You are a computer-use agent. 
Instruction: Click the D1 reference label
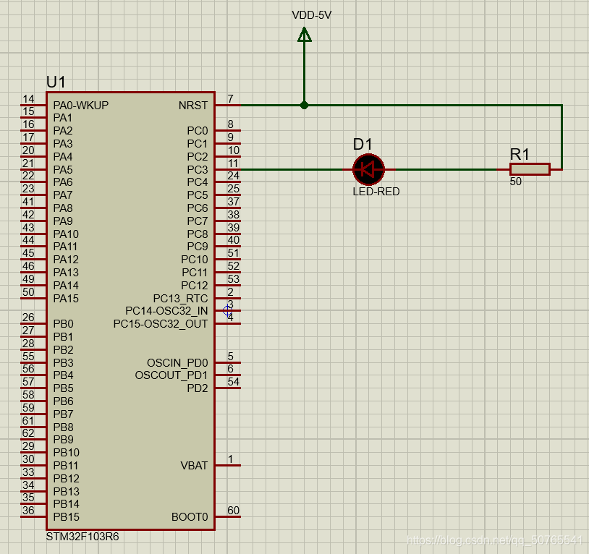(363, 144)
